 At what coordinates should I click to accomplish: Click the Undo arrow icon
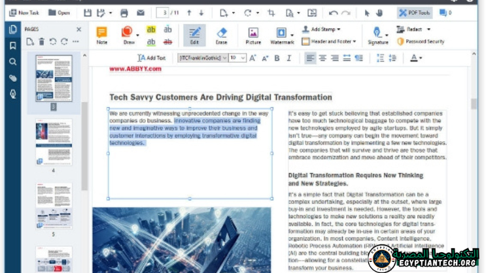point(333,12)
